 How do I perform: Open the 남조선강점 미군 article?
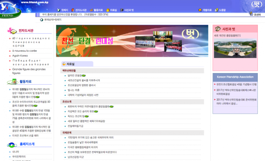[x=76, y=157]
